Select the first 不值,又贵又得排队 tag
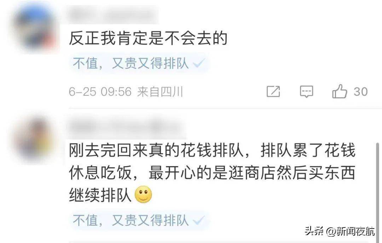This screenshot has width=382, height=243. click(x=138, y=63)
